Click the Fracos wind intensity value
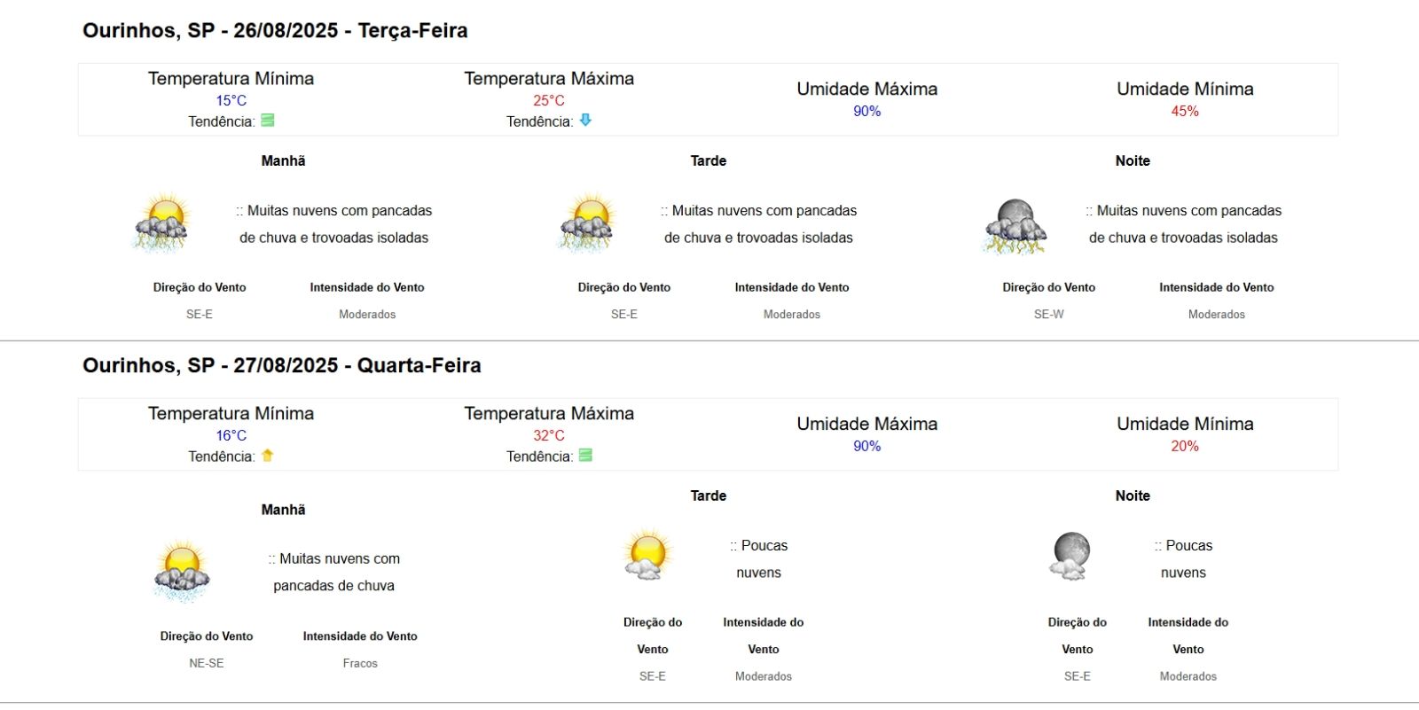1419x710 pixels. (x=360, y=663)
